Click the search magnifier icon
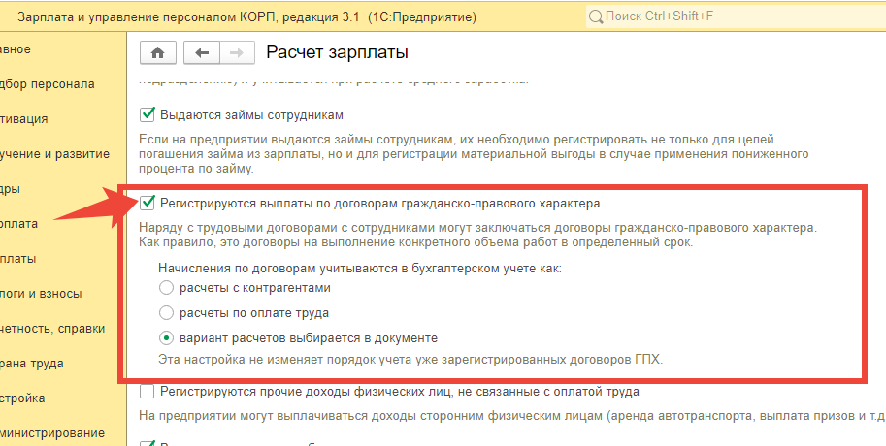 coord(596,16)
